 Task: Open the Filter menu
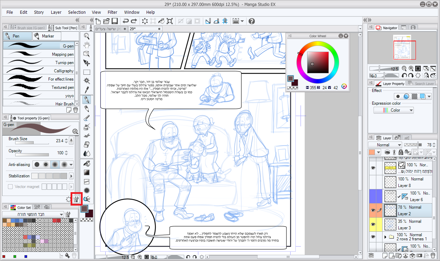tap(113, 12)
